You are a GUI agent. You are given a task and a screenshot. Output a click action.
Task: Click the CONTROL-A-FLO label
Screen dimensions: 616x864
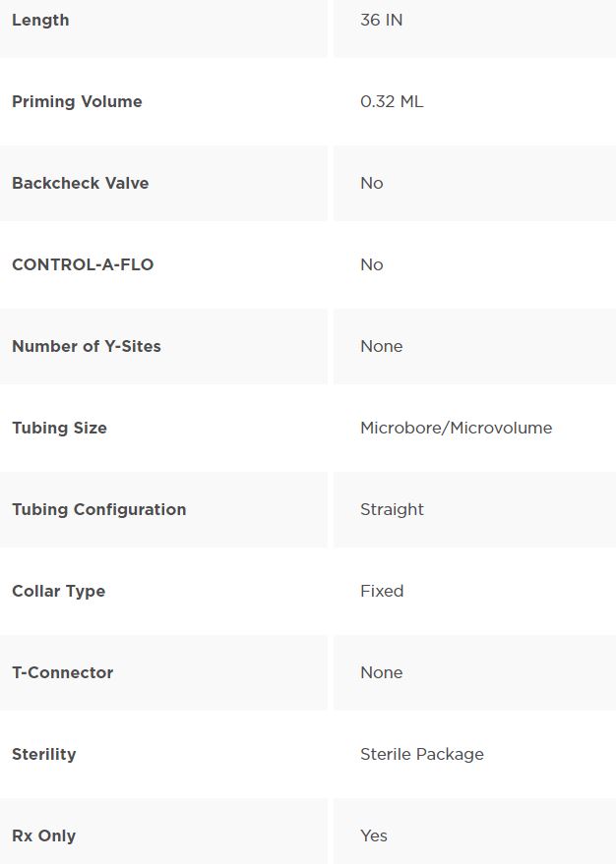tap(83, 264)
